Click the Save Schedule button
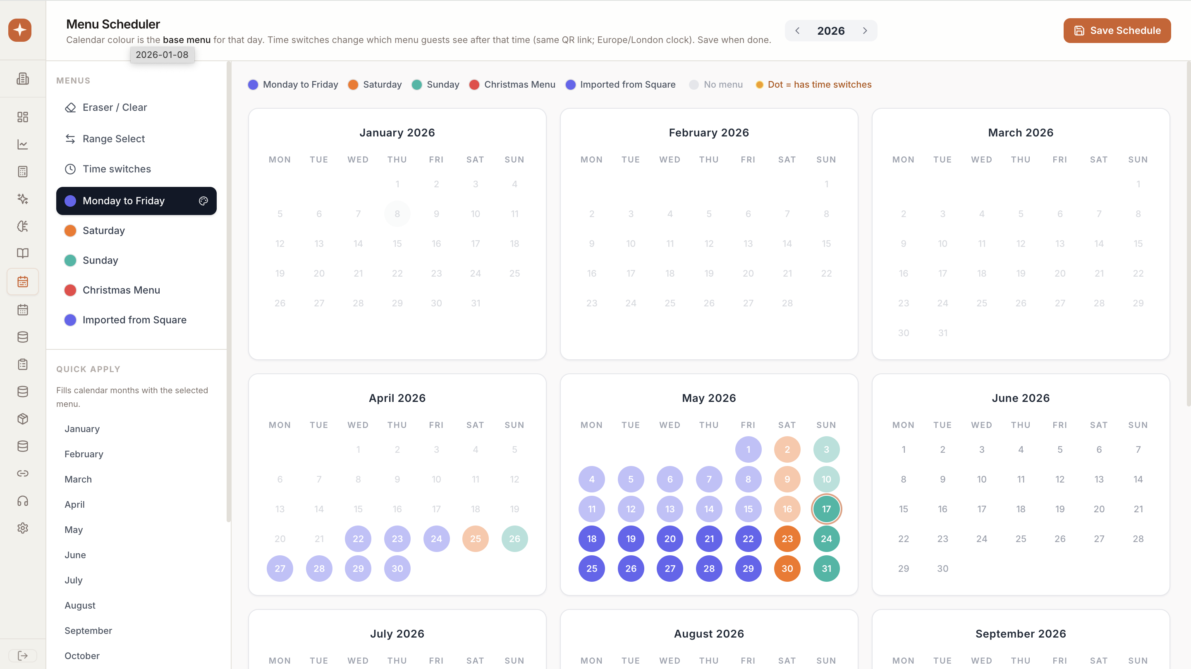The height and width of the screenshot is (669, 1191). tap(1117, 31)
